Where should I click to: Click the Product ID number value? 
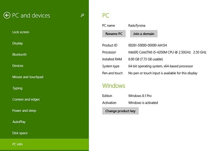tap(147, 45)
